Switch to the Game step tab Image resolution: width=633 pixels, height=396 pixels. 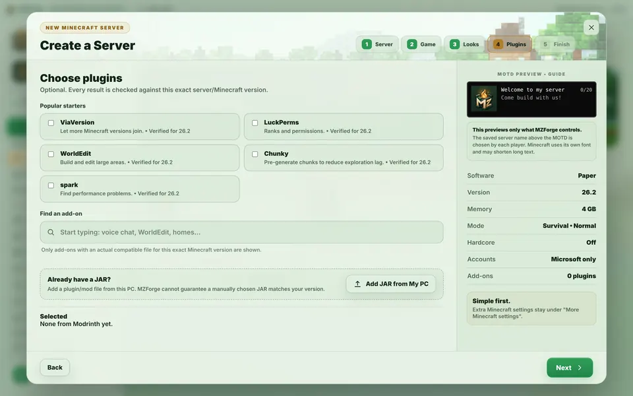tap(421, 44)
